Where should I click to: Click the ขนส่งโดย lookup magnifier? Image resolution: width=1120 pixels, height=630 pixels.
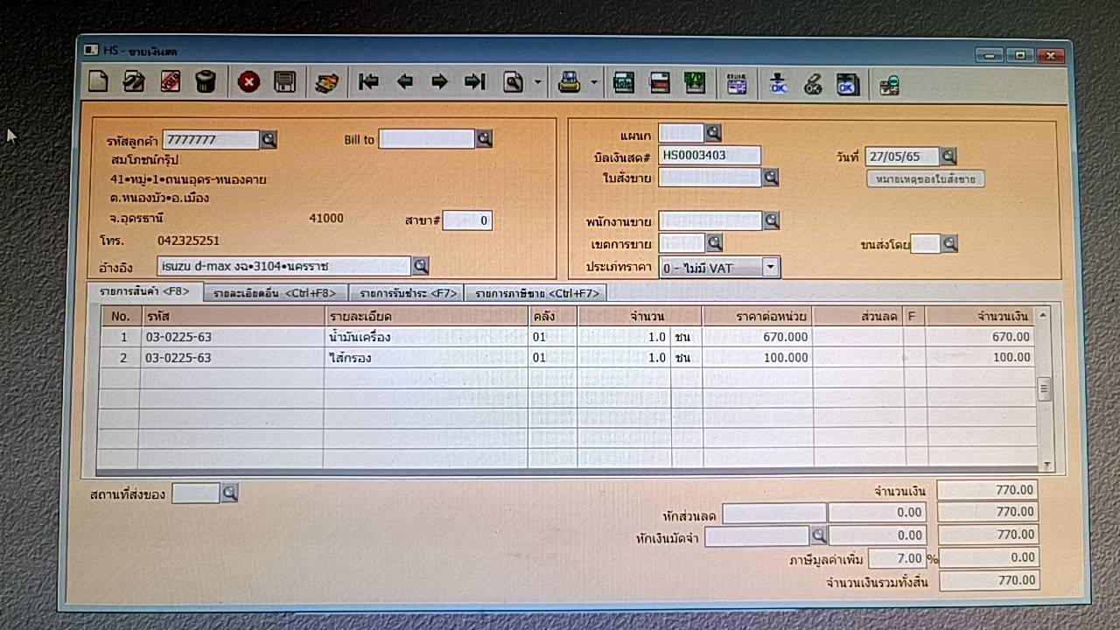949,243
